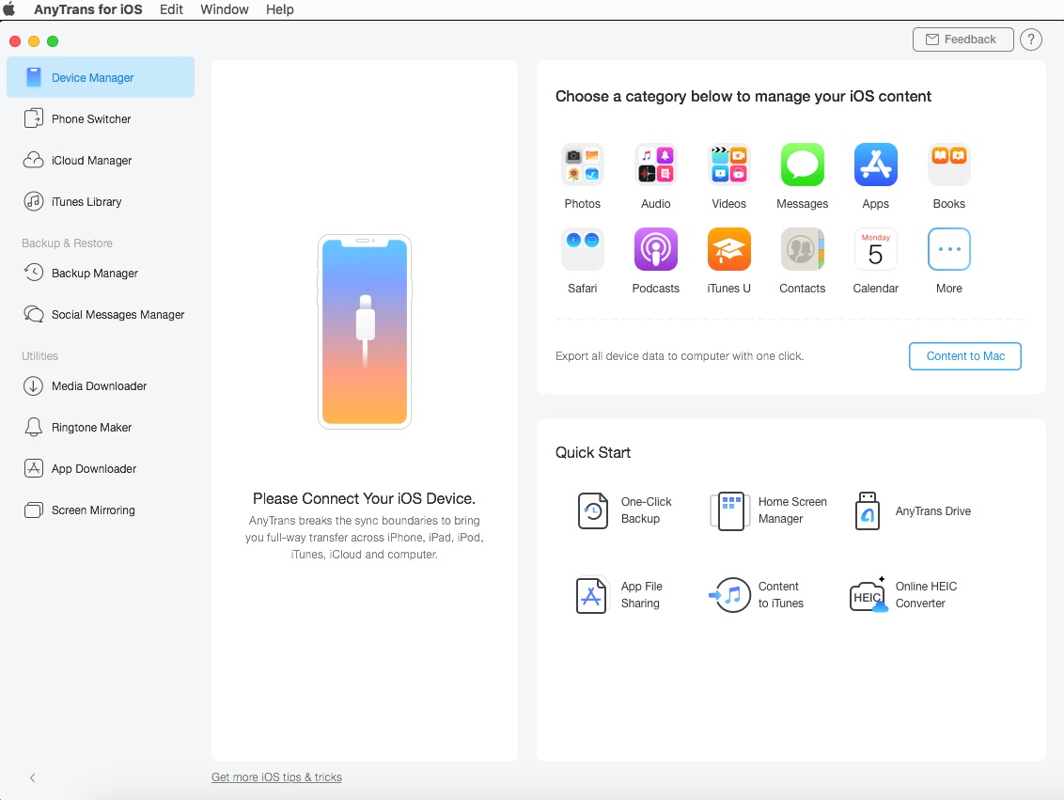
Task: Click the help question mark icon
Action: (1031, 39)
